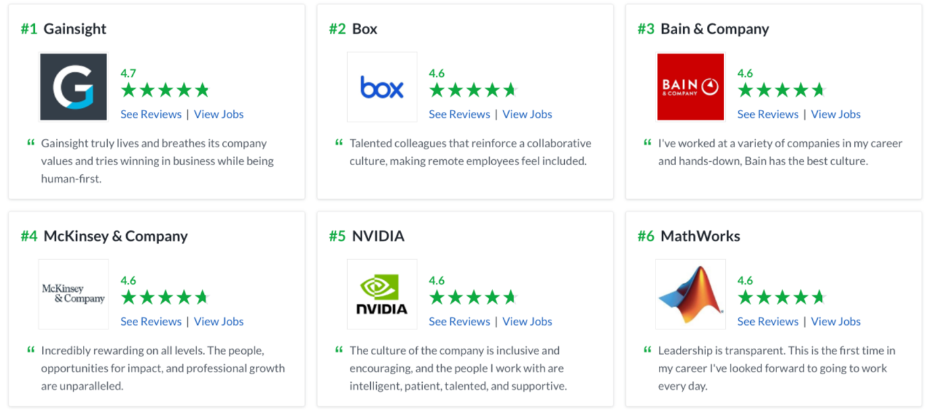933x415 pixels.
Task: Open View Jobs for Bain & Company
Action: pos(836,114)
